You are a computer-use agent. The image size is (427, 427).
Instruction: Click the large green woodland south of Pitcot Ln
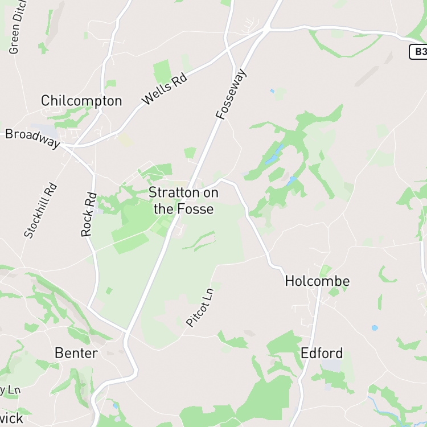pos(267,395)
